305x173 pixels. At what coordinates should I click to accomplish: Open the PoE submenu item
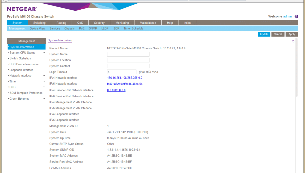pos(82,28)
